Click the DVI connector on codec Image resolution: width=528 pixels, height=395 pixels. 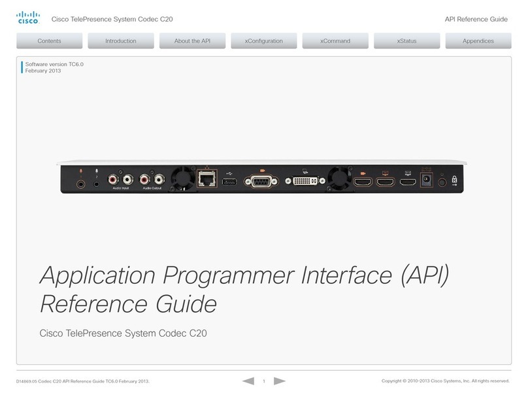(x=304, y=182)
